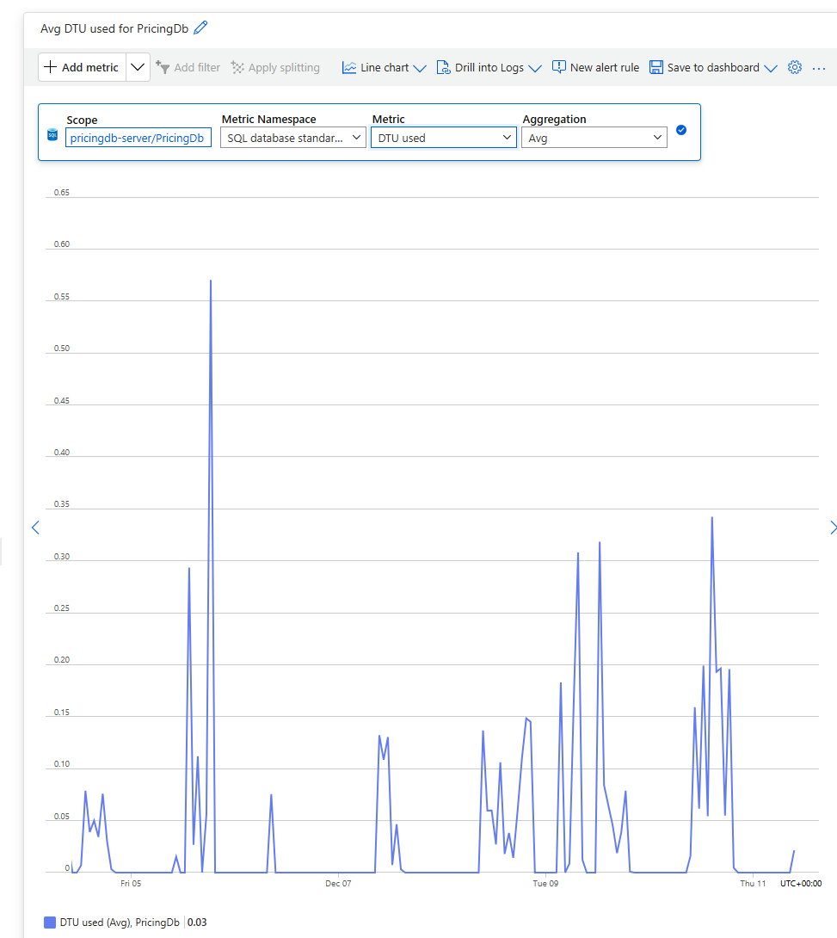Click Add filter in toolbar

[x=188, y=67]
